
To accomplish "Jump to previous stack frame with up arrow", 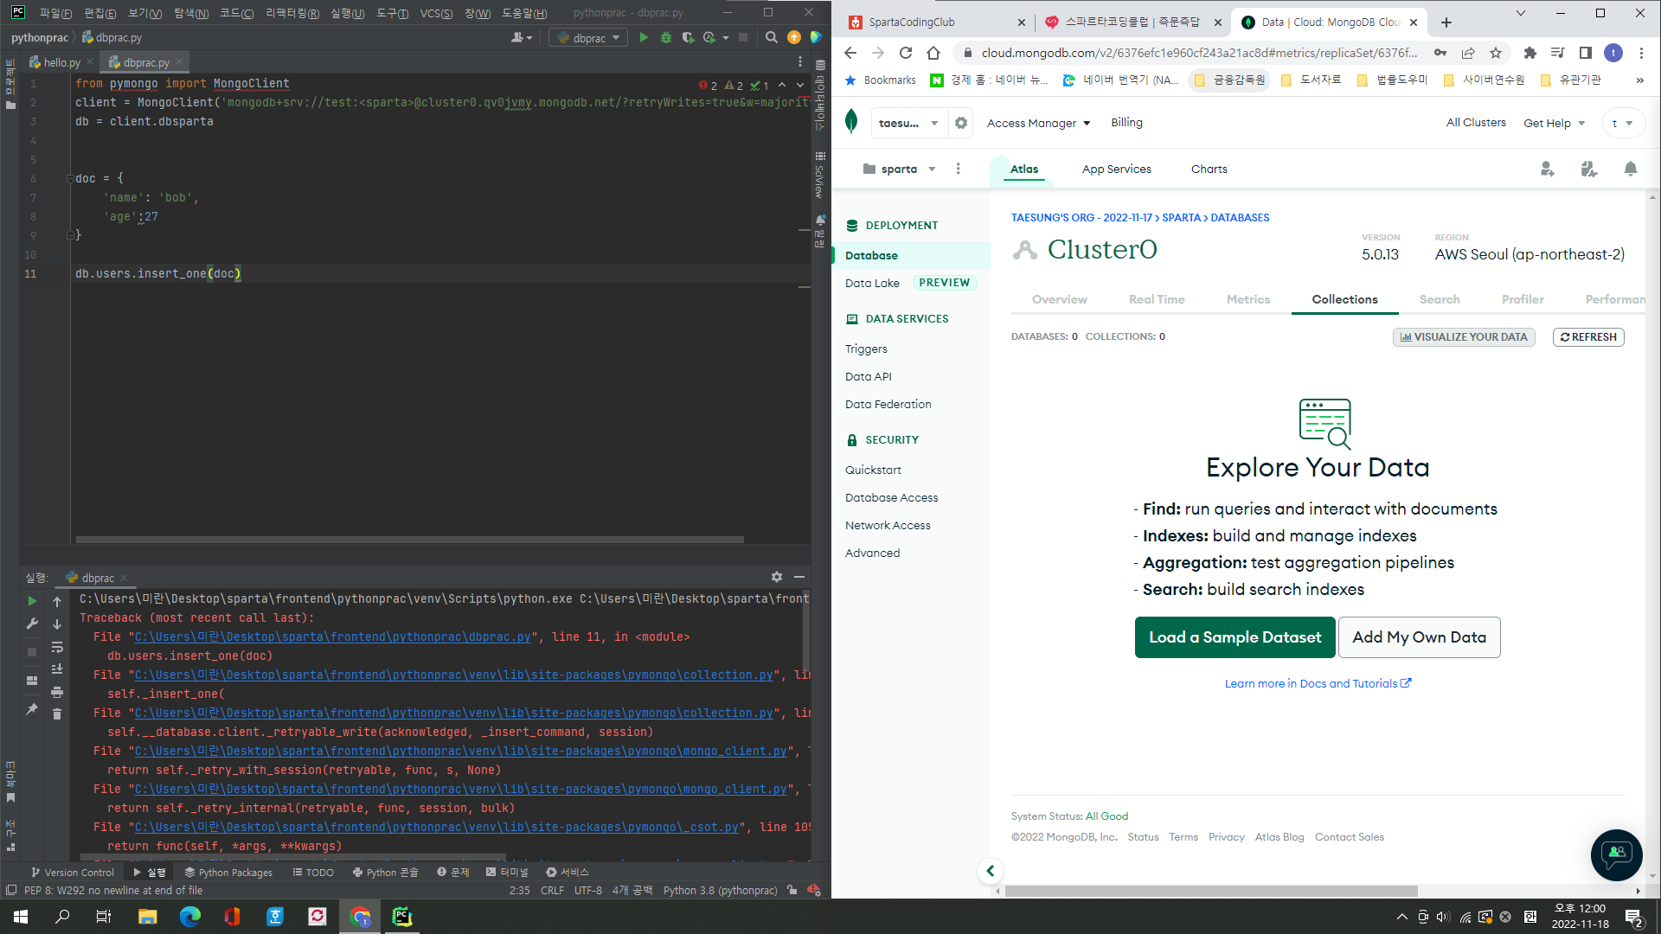I will 57,602.
